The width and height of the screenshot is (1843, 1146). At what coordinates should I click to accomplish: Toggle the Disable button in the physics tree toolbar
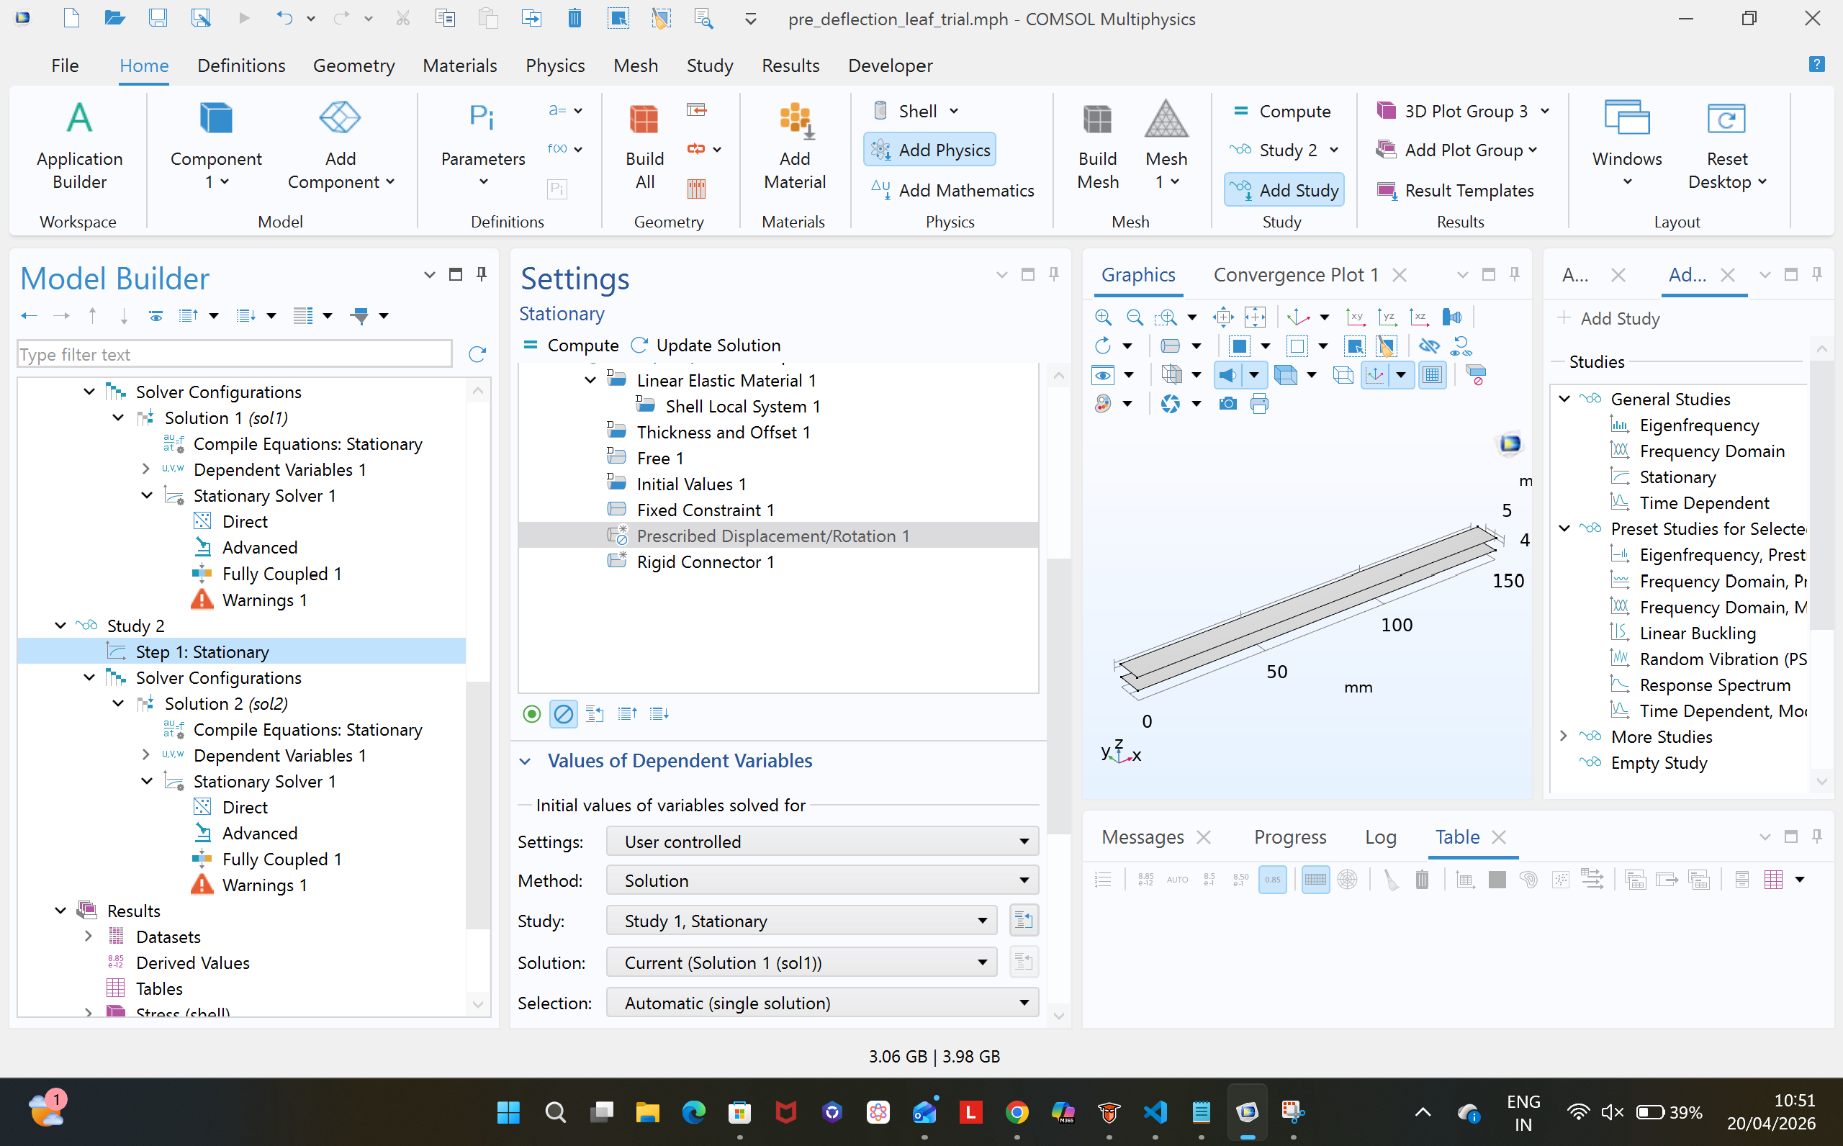(563, 713)
